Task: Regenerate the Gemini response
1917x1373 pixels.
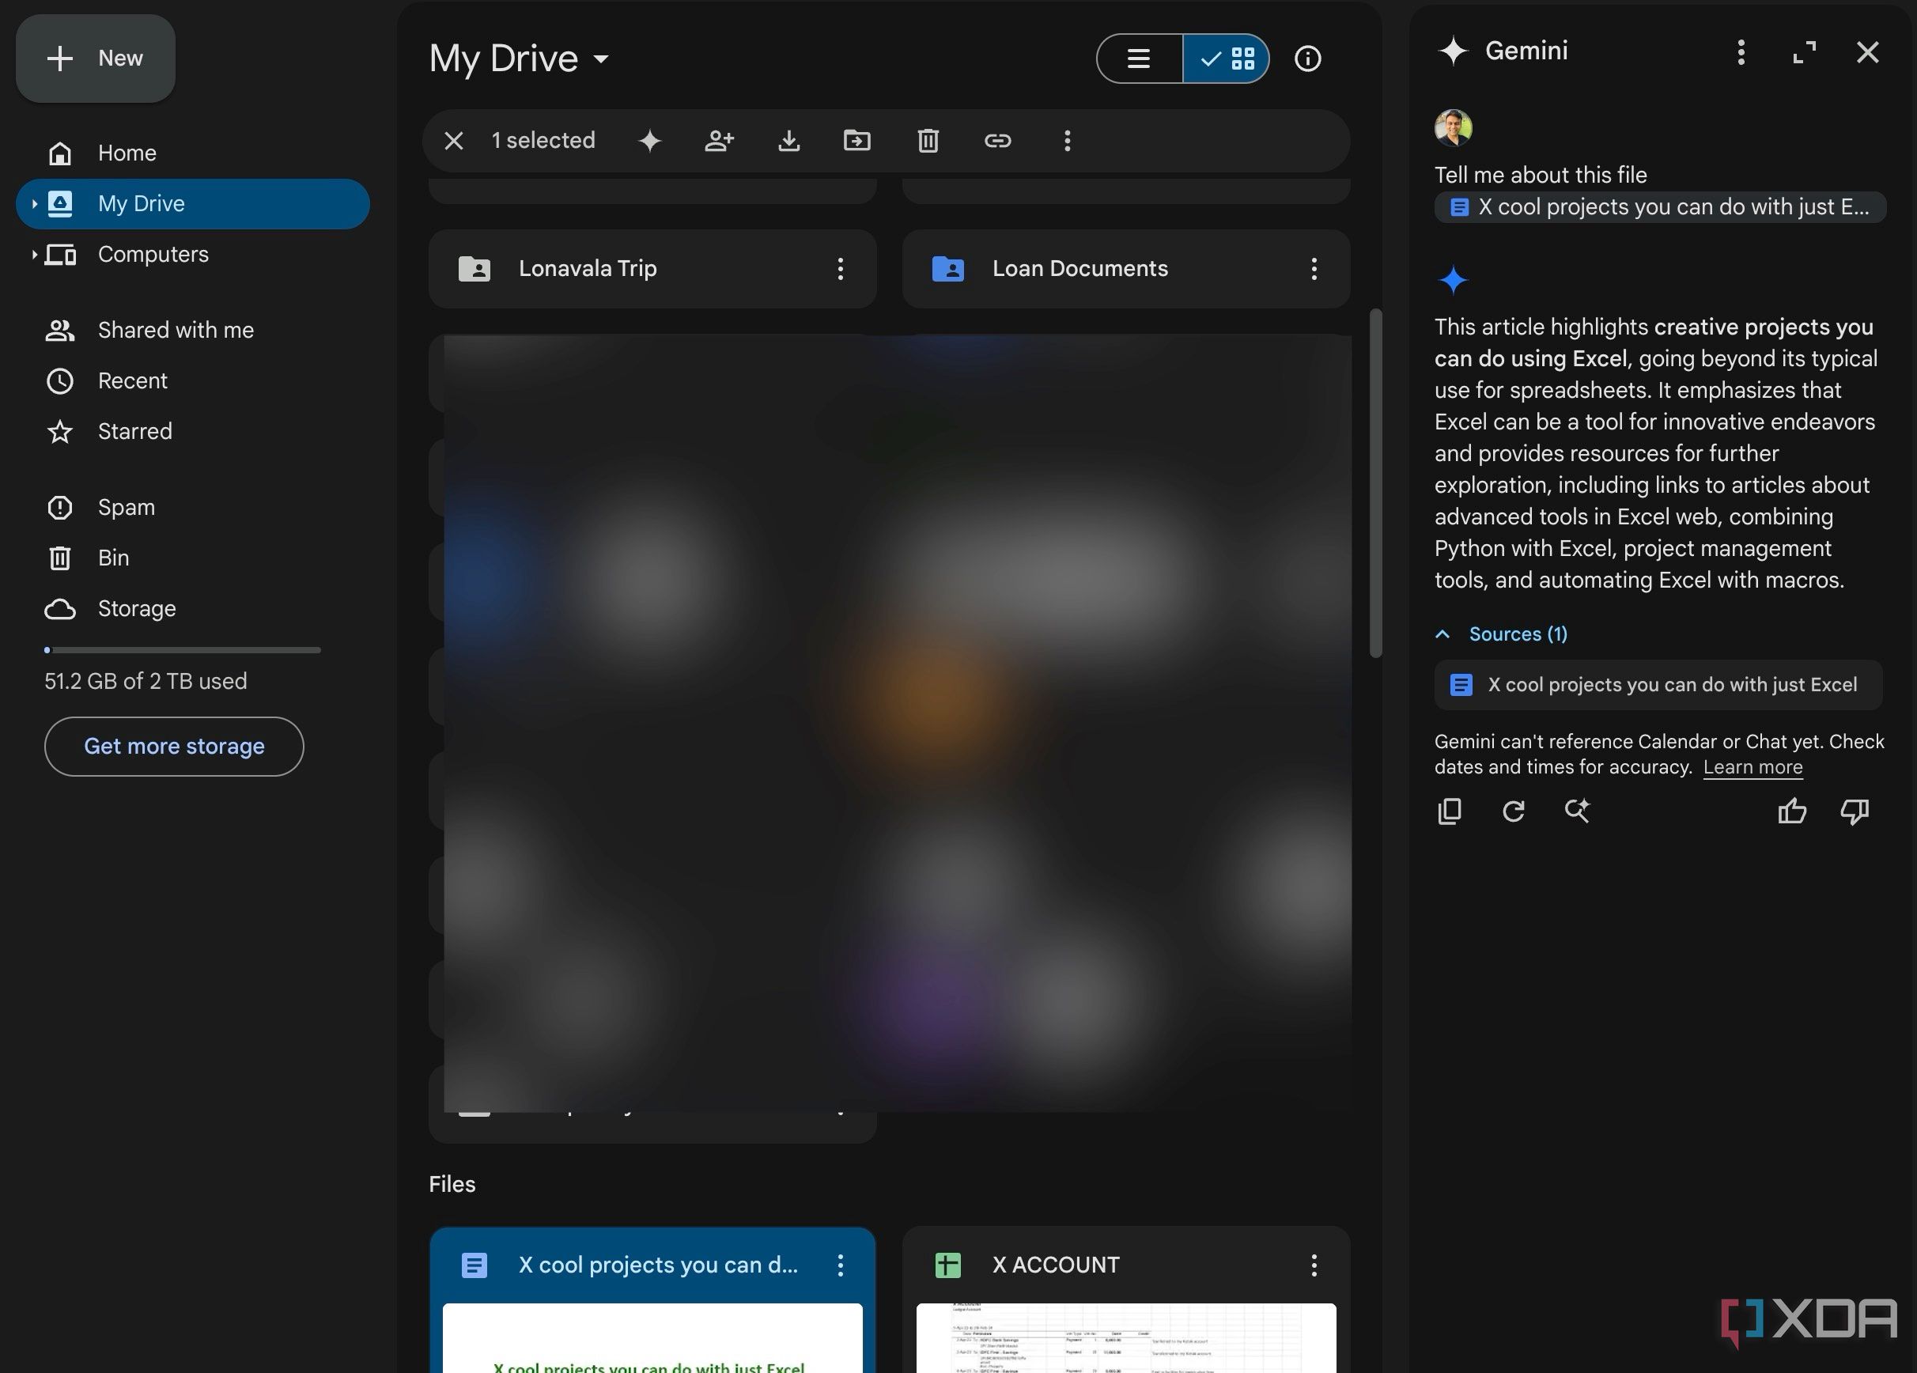Action: point(1513,811)
